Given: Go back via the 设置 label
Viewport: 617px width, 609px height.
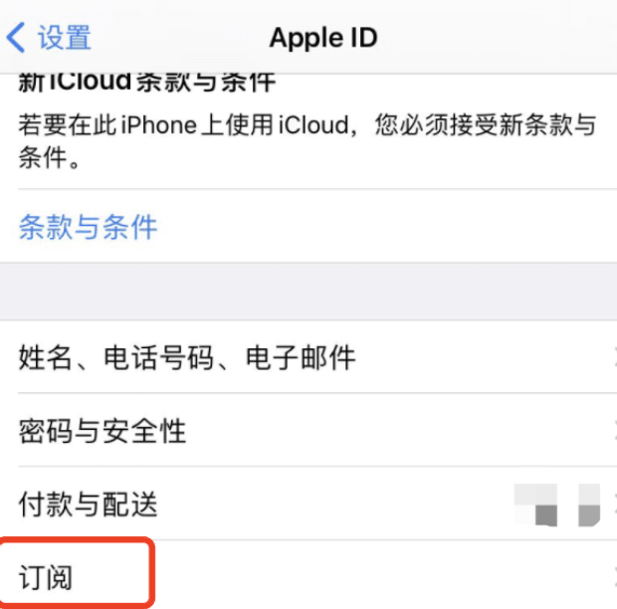Looking at the screenshot, I should [x=65, y=38].
